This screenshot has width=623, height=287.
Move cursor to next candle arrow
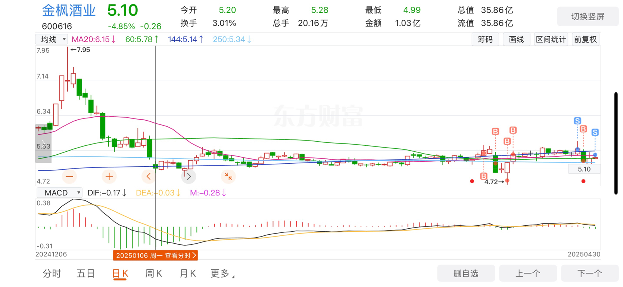tap(189, 176)
